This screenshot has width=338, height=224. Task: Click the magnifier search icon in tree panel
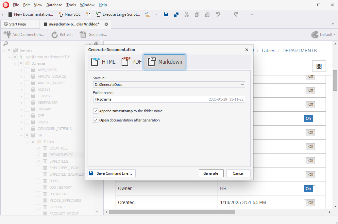[6, 44]
